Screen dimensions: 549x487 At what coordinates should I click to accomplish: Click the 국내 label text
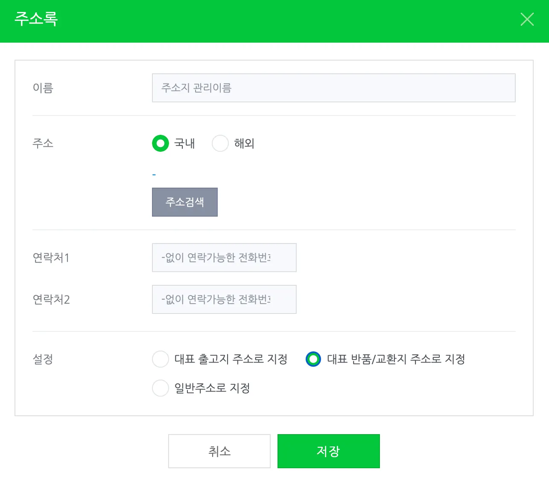pos(184,143)
